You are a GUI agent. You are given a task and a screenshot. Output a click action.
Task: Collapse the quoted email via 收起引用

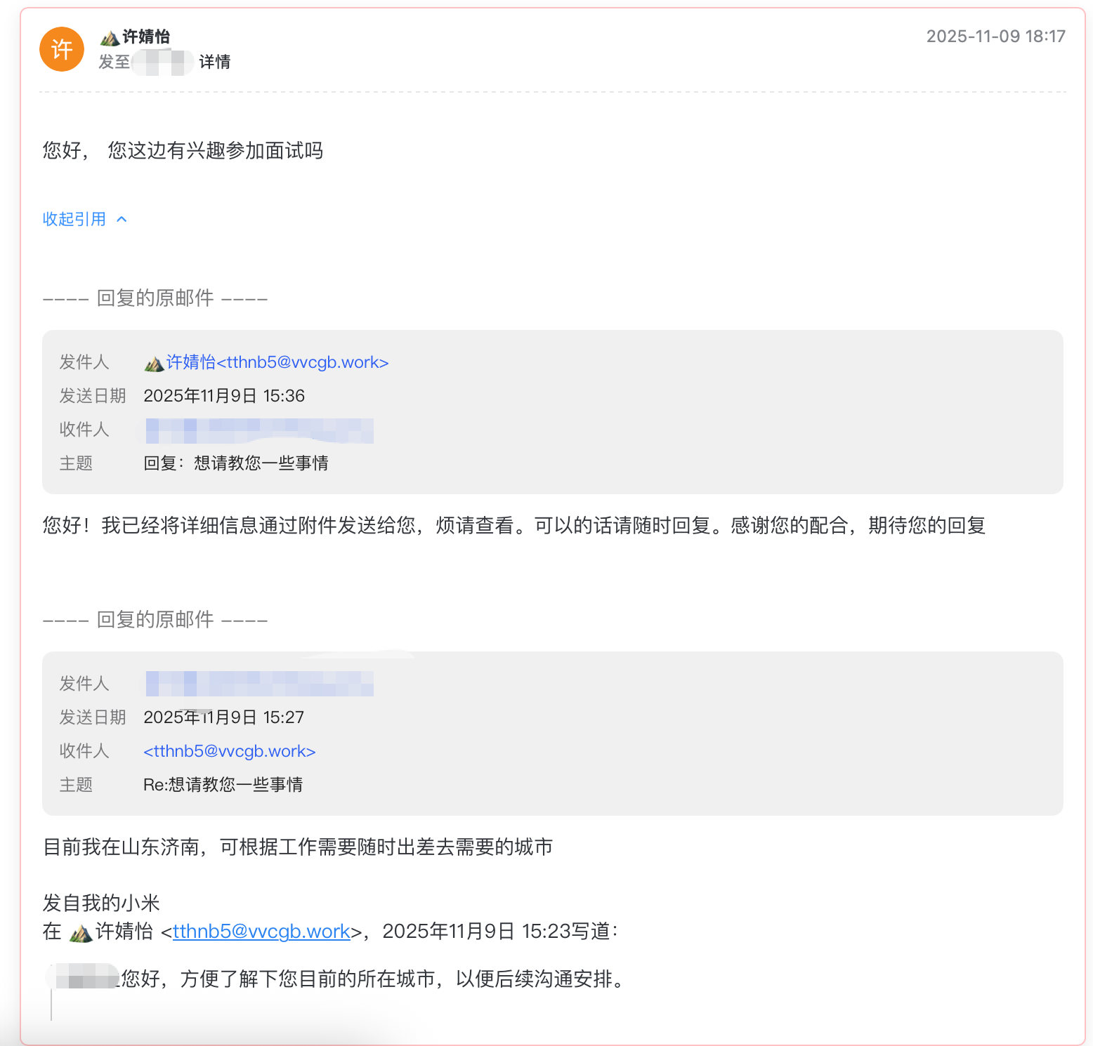[73, 218]
